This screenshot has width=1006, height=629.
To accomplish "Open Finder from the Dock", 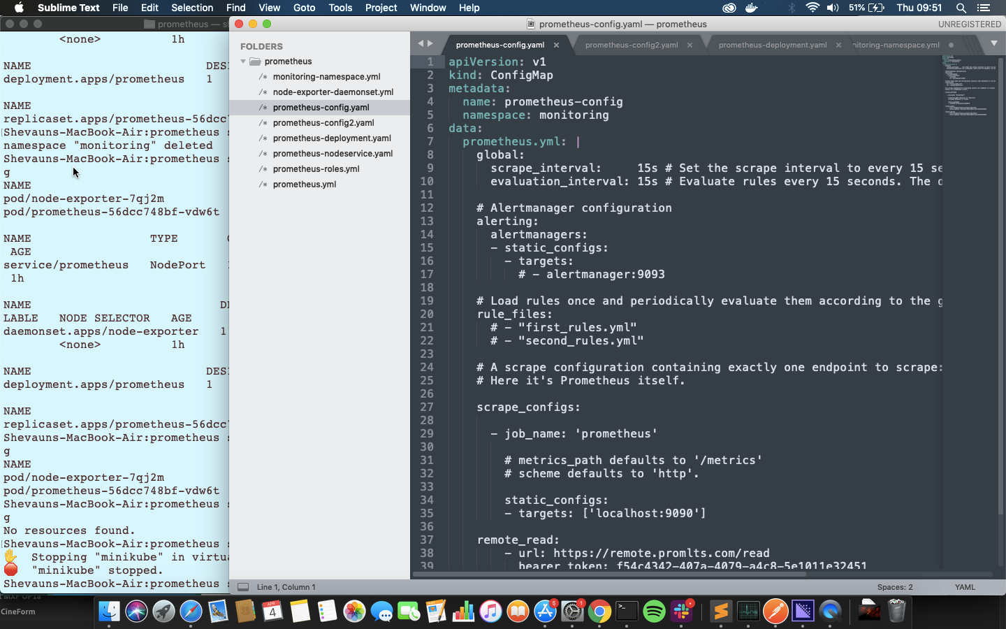I will pos(109,611).
